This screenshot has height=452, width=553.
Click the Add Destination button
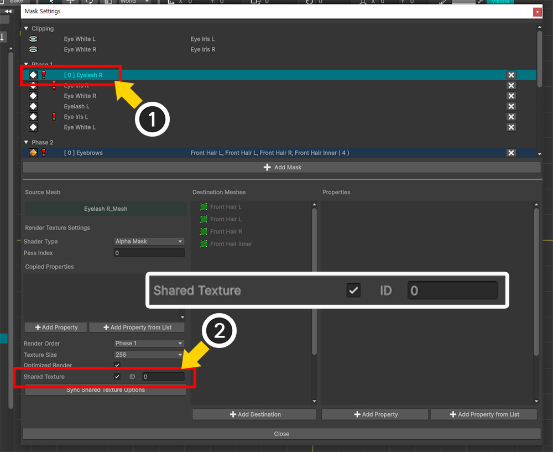(x=254, y=414)
